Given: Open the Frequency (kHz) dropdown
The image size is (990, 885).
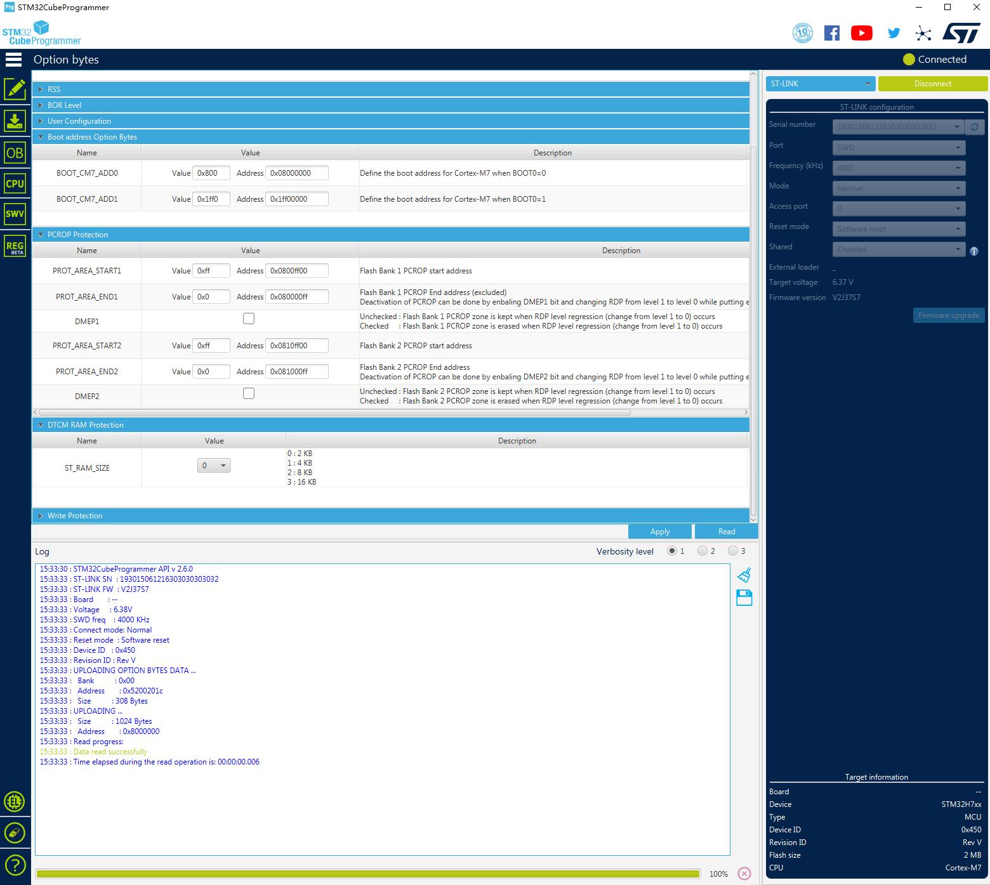Looking at the screenshot, I should click(899, 168).
